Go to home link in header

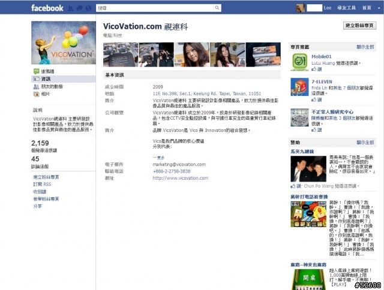tap(367, 8)
